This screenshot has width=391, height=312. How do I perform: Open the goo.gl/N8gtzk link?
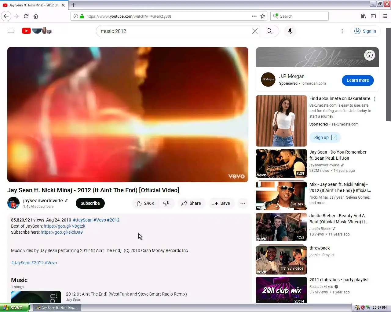tap(64, 226)
